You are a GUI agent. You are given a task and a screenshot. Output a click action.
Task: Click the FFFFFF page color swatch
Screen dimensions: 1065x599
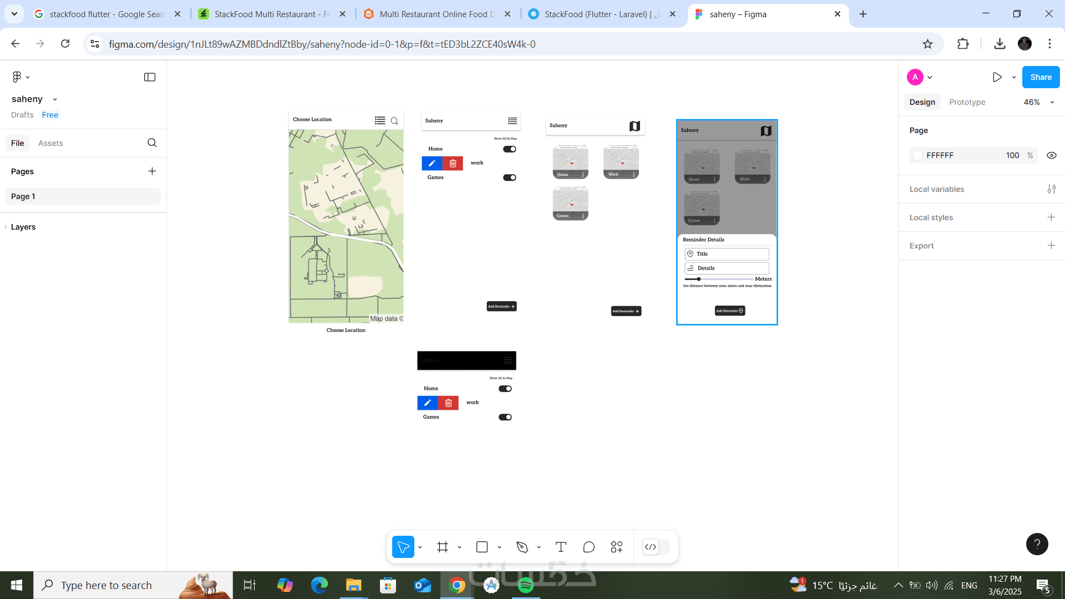[x=918, y=155]
